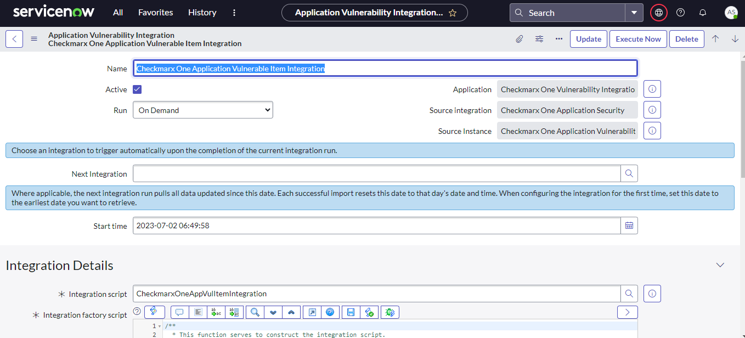The height and width of the screenshot is (338, 745).
Task: Click the calendar icon beside Start time
Action: click(629, 226)
